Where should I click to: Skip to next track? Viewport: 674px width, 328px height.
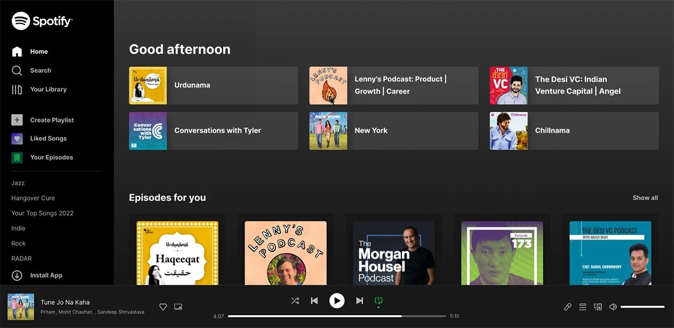[360, 301]
